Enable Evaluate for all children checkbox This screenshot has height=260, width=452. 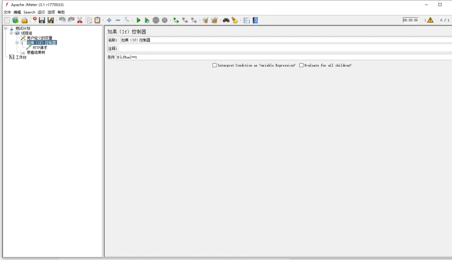(301, 65)
